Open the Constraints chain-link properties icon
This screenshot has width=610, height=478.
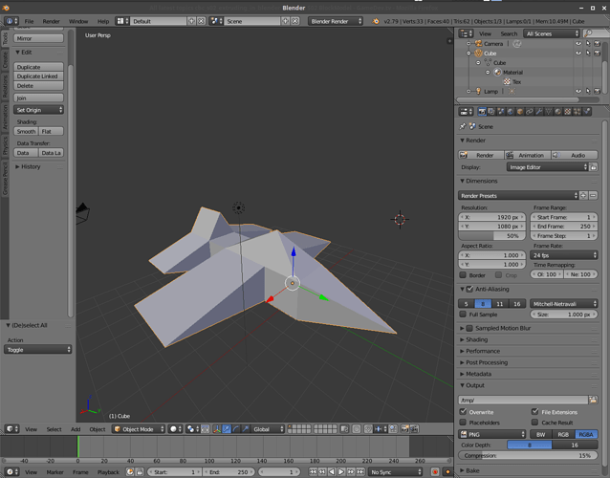click(x=530, y=112)
